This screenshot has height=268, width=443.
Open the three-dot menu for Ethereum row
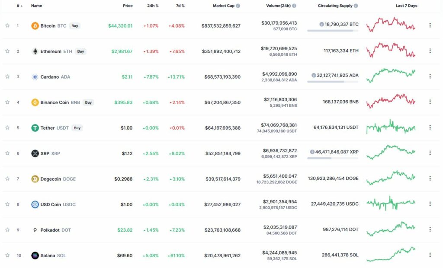(x=430, y=51)
